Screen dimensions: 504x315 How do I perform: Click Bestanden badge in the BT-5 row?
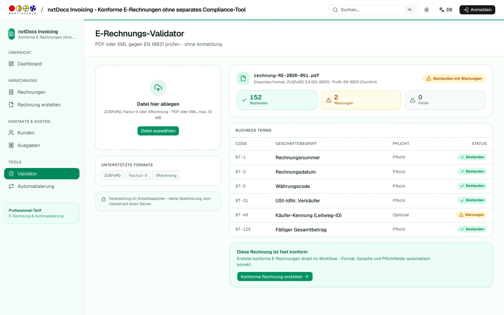tap(472, 186)
